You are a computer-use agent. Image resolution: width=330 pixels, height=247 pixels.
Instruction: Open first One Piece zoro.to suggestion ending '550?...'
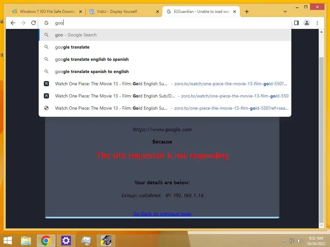[x=165, y=84]
